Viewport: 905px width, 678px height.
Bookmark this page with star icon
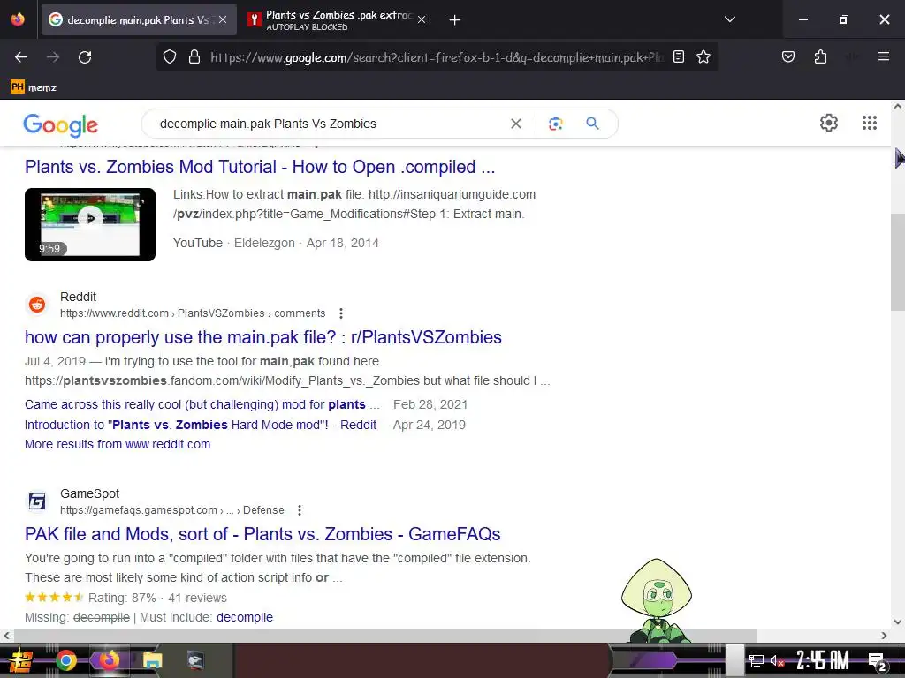[703, 56]
